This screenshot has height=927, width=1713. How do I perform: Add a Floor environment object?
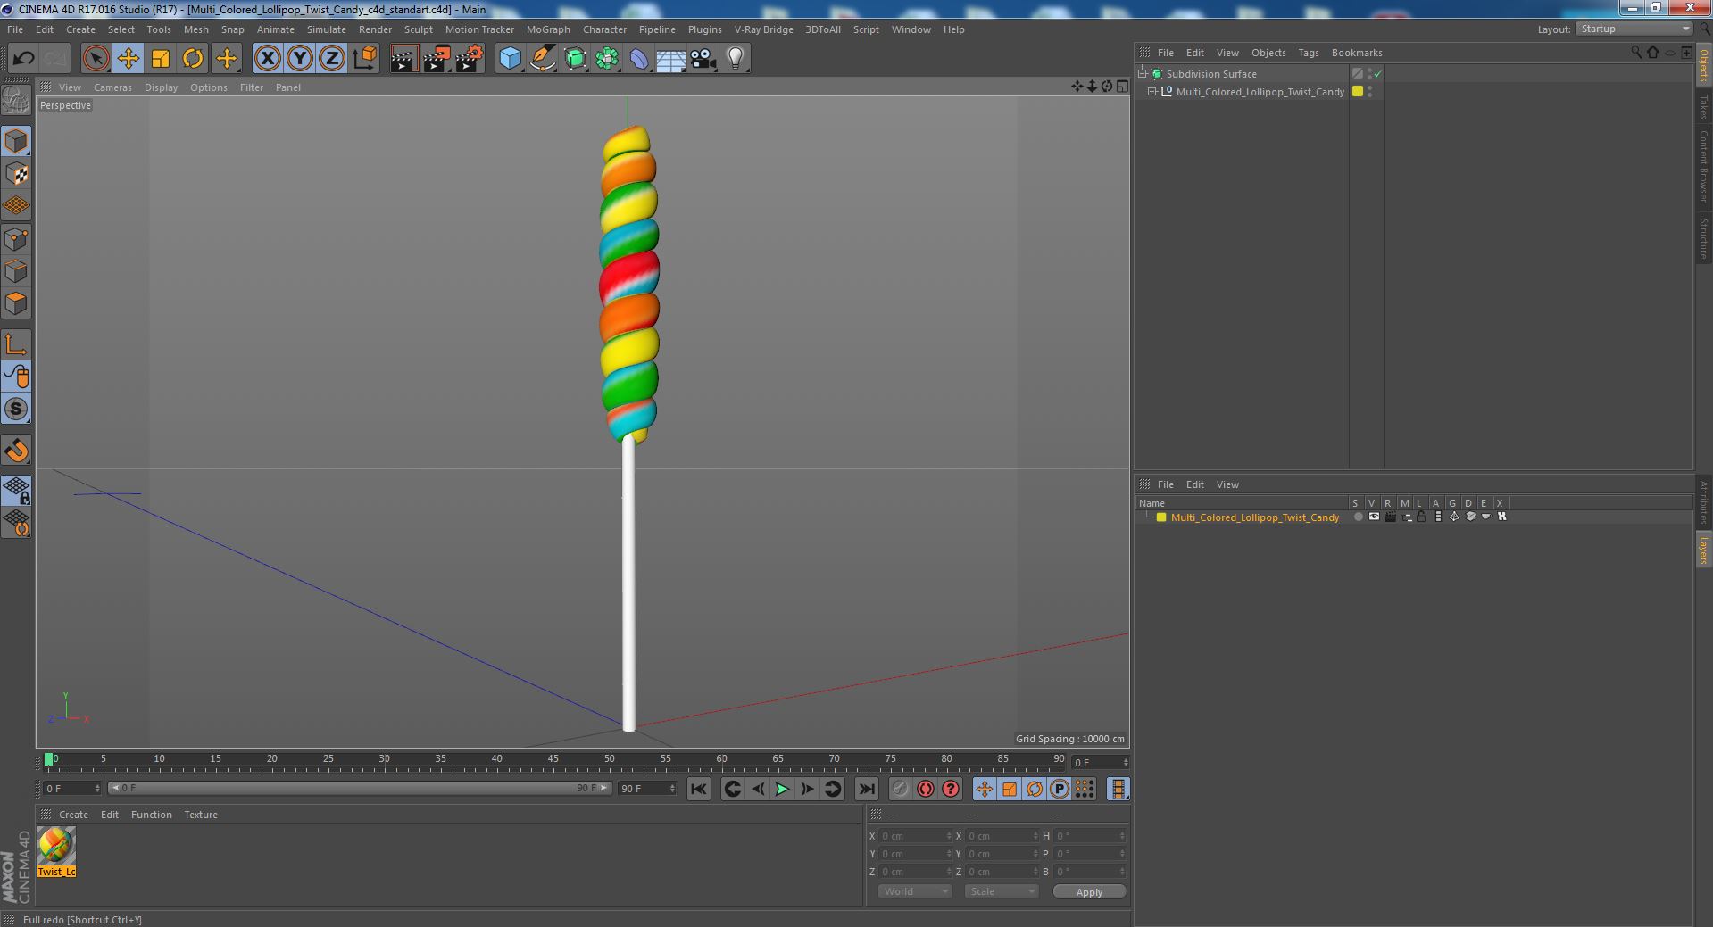tap(670, 59)
